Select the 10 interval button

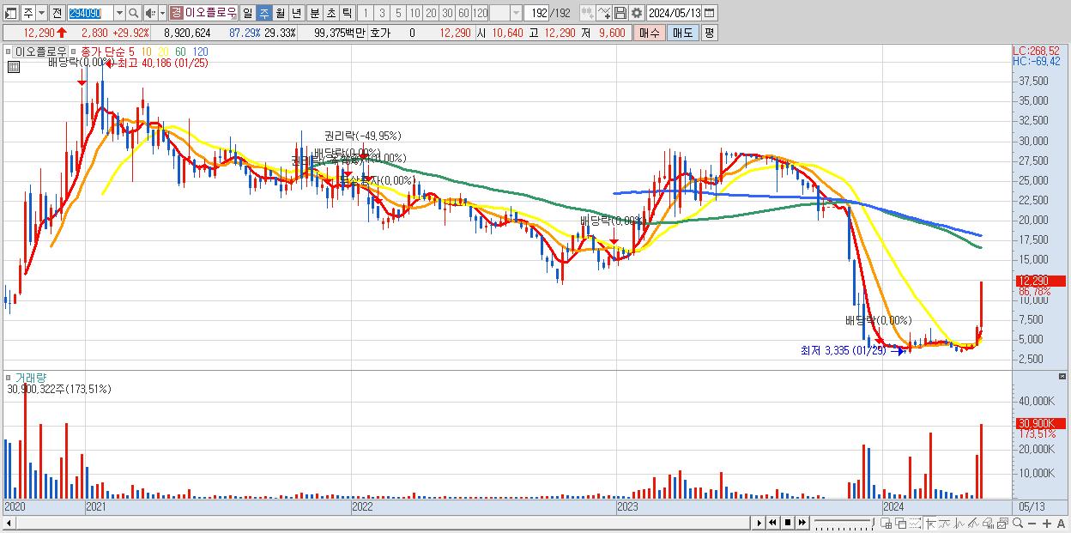pos(414,13)
